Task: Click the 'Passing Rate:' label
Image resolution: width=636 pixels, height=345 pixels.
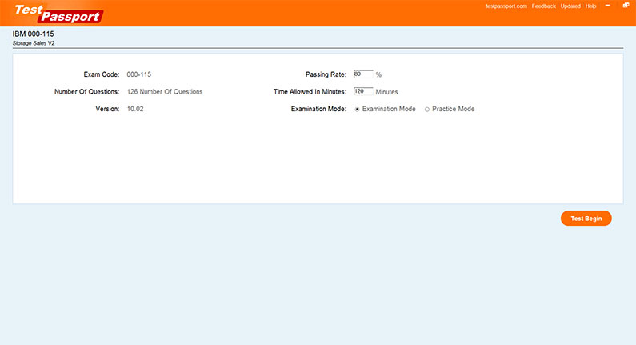Action: tap(326, 74)
